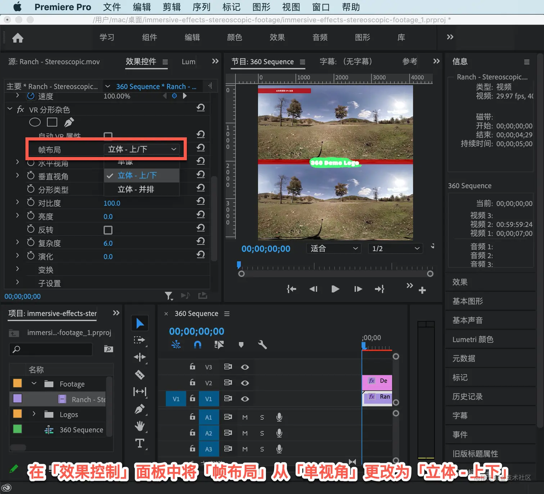Toggle timeline snapping magnet icon
Viewport: 544px width, 494px height.
[x=198, y=345]
